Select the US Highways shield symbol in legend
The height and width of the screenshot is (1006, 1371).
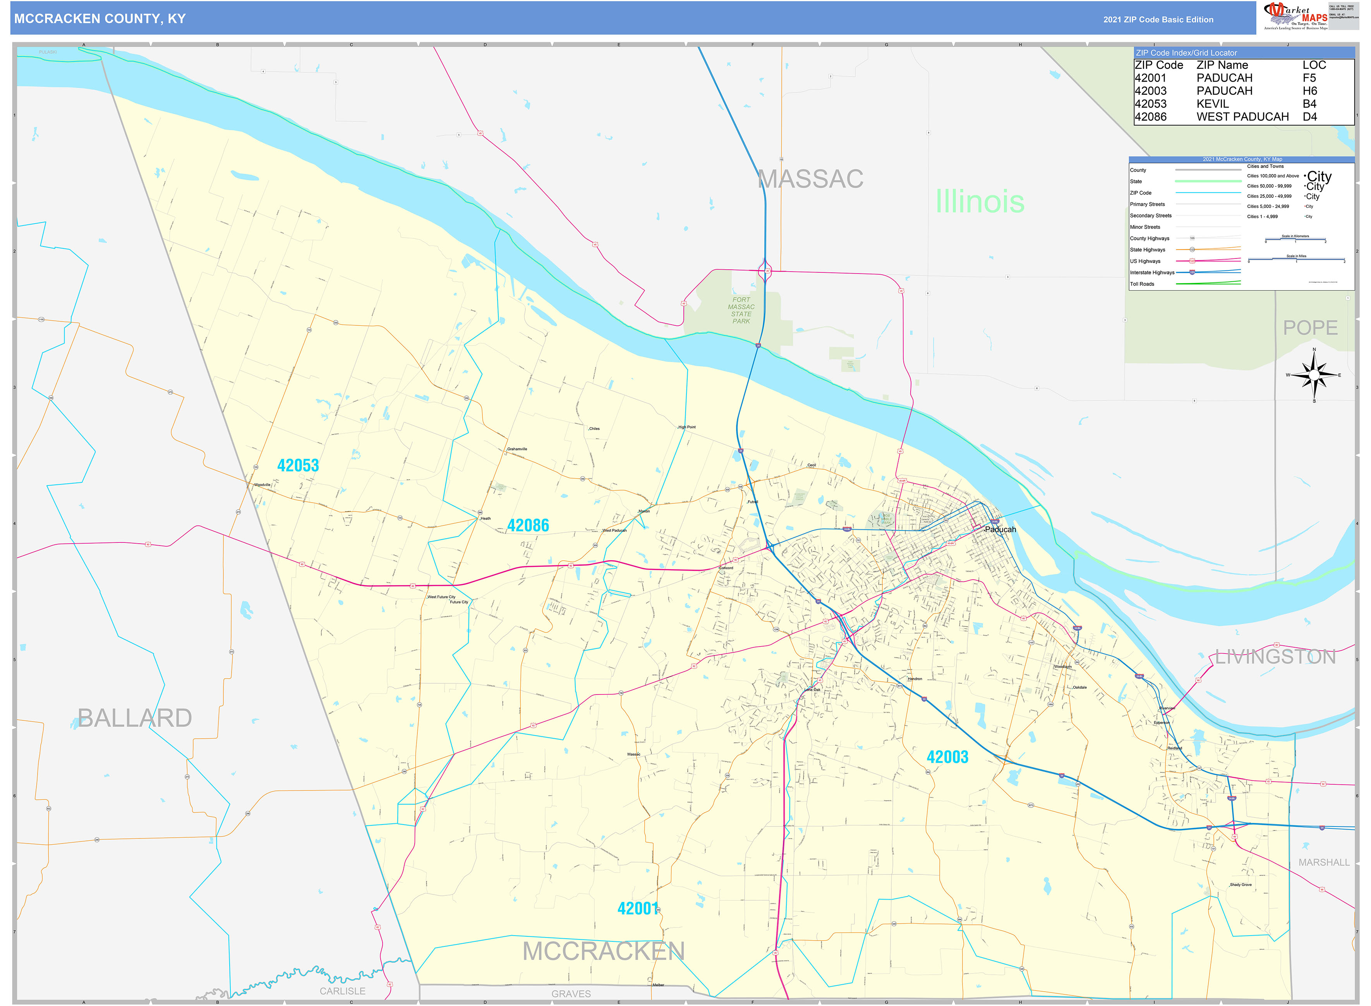click(1193, 261)
